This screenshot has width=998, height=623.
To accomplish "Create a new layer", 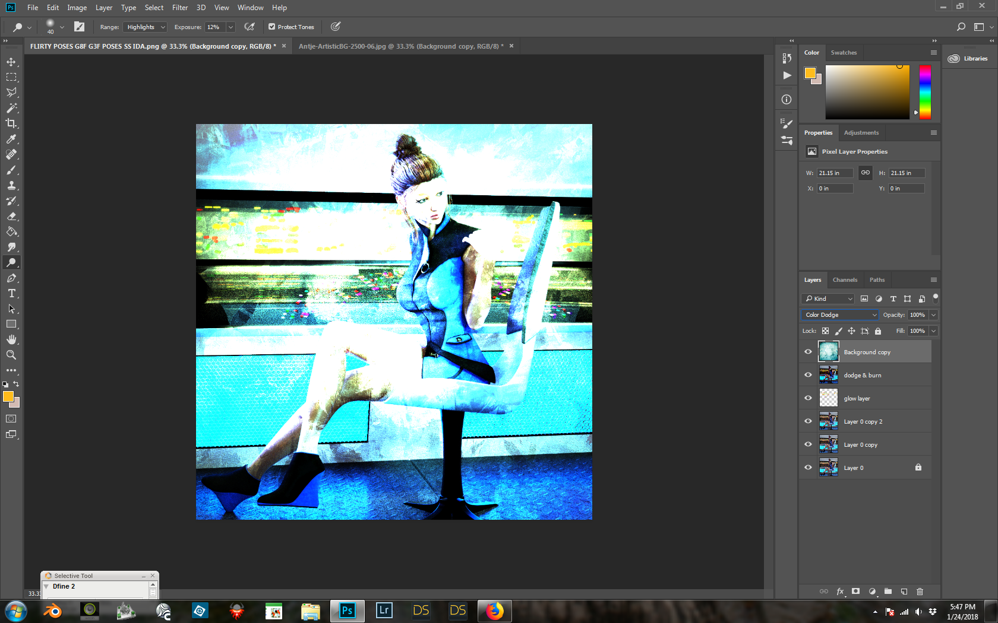I will pos(904,592).
